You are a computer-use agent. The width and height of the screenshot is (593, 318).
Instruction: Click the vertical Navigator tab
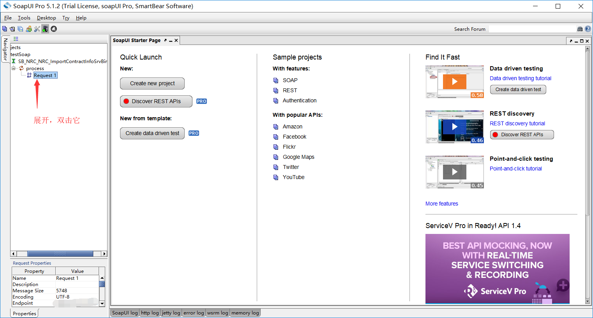pos(5,49)
